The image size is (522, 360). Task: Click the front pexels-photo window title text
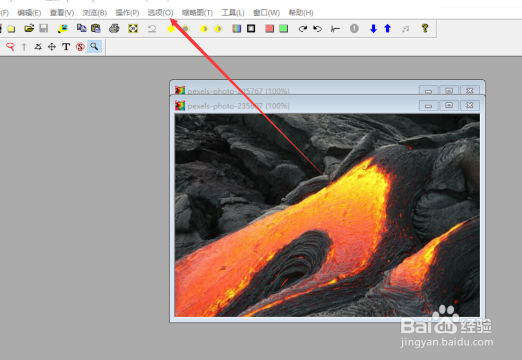(x=239, y=106)
